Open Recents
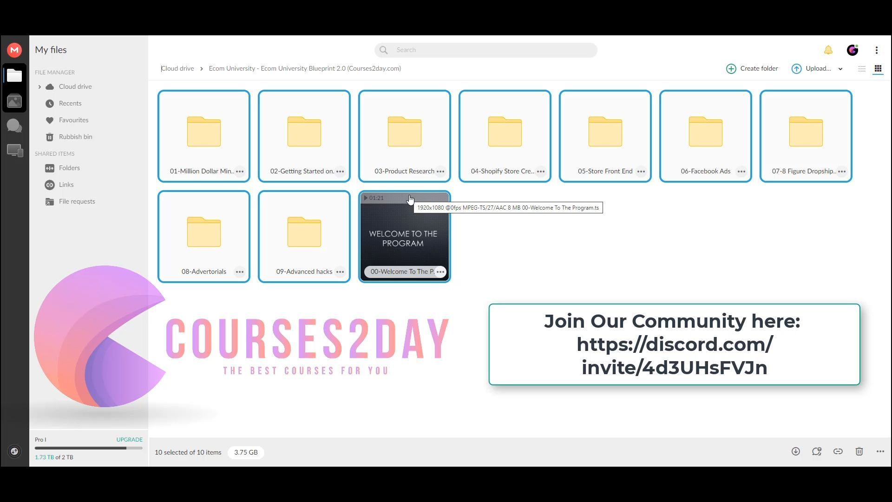Screen dimensions: 892x502 70,103
